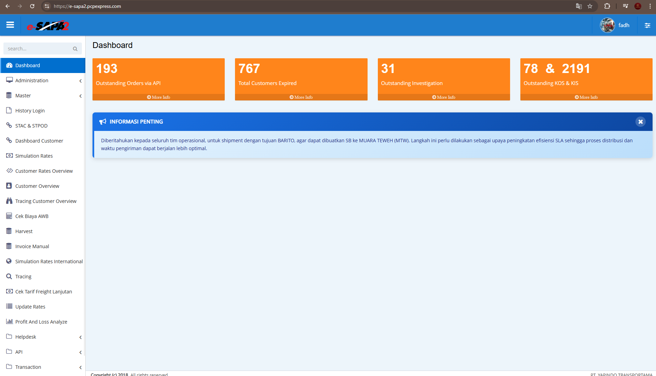Click the Tracing magnifier icon
The height and width of the screenshot is (376, 656).
point(9,276)
